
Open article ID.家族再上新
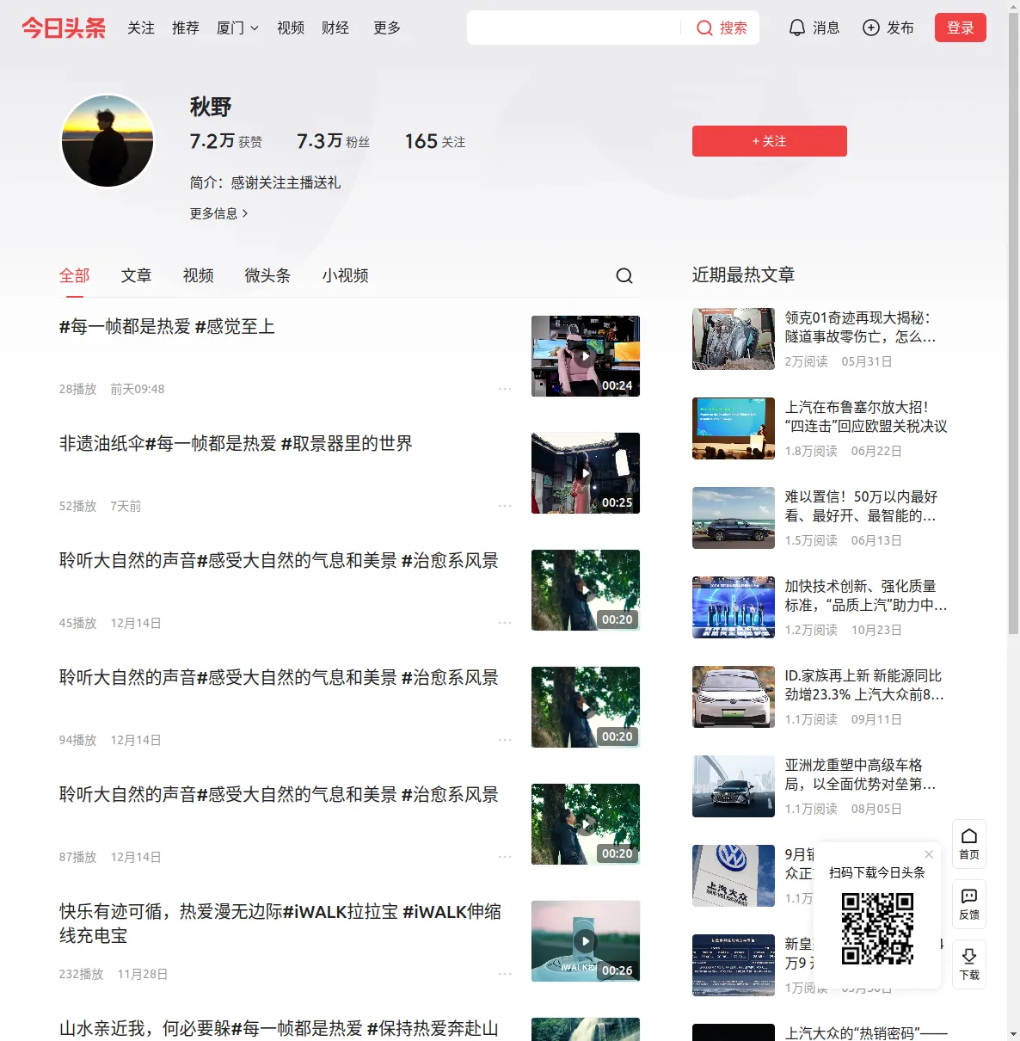(x=865, y=685)
